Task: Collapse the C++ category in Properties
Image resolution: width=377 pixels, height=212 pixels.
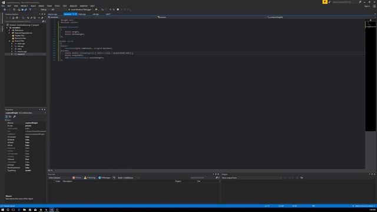Action: pos(6,120)
